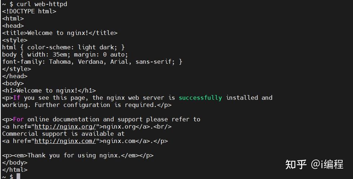The image size is (353, 179).
Task: Click the terminal cursor block at the prompt
Action: (18, 176)
